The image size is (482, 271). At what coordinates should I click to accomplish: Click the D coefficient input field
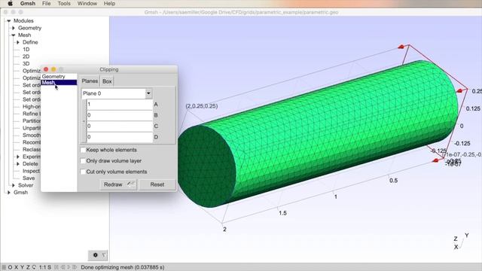click(x=120, y=137)
